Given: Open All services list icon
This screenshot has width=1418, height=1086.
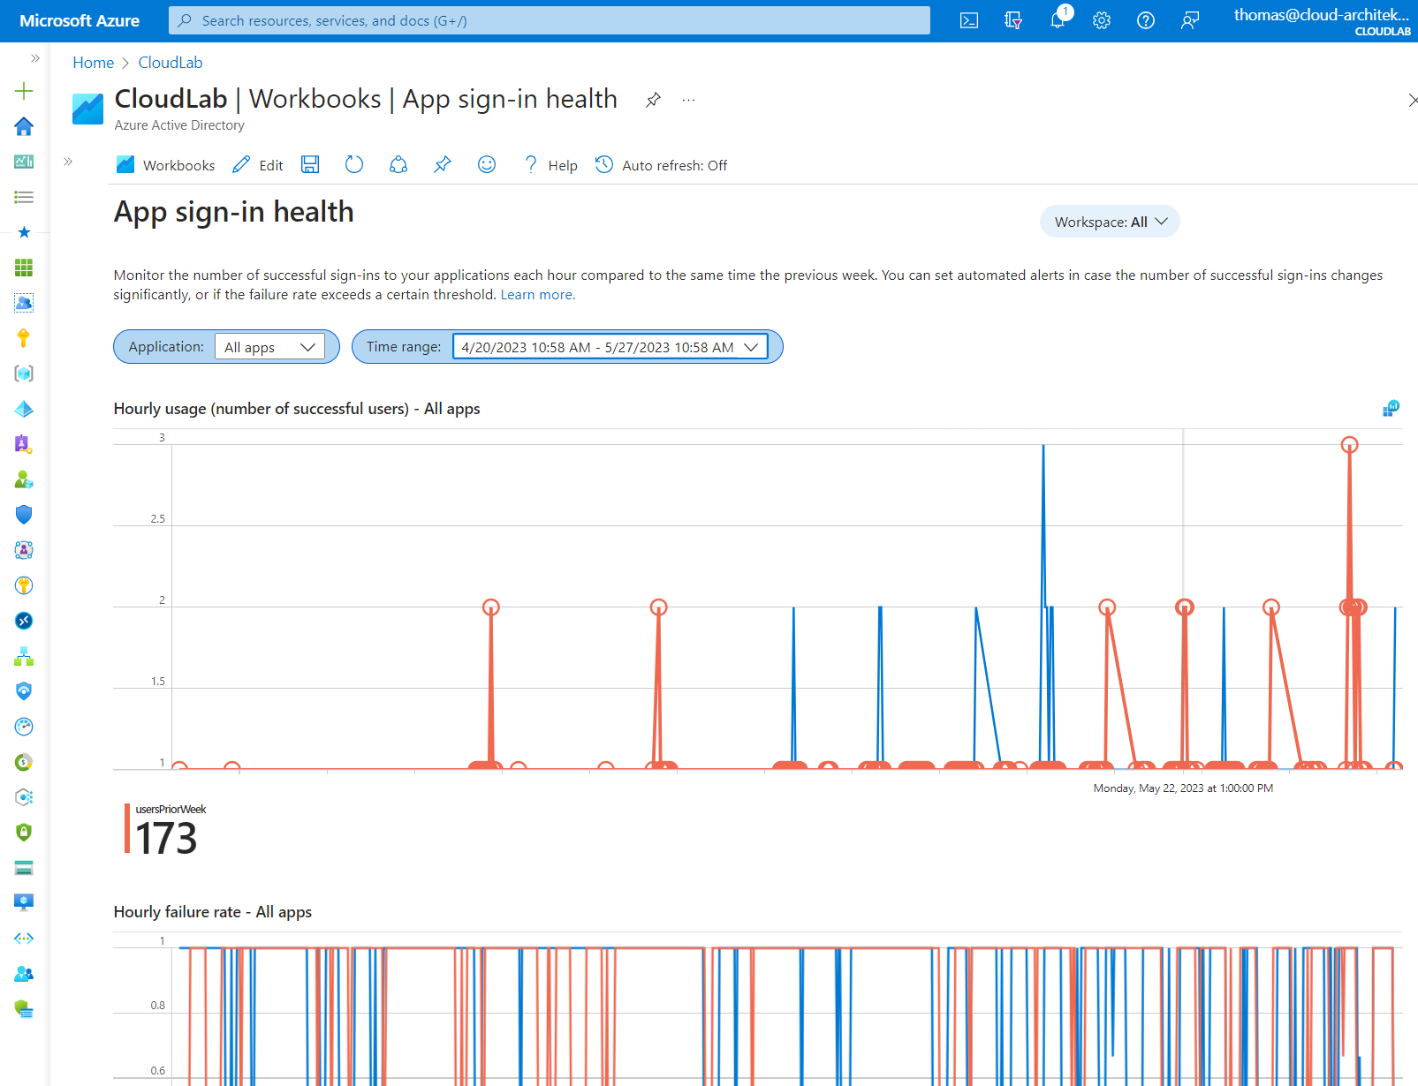Looking at the screenshot, I should pyautogui.click(x=24, y=197).
